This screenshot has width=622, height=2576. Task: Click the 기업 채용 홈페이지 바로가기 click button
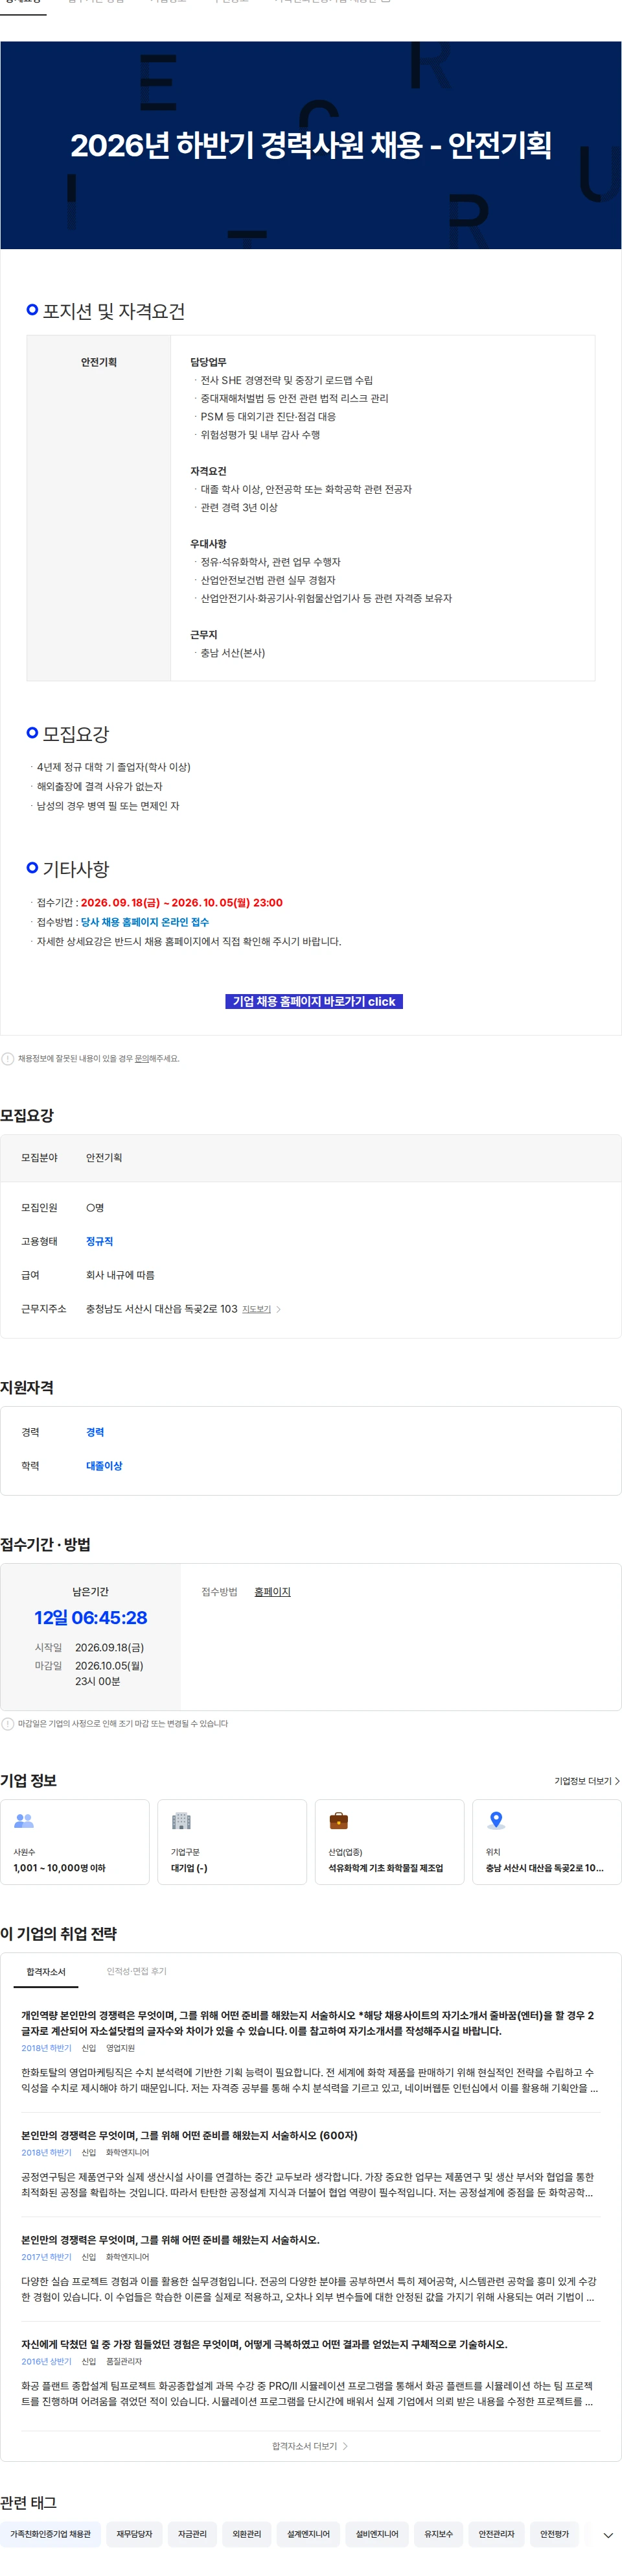pos(314,1001)
